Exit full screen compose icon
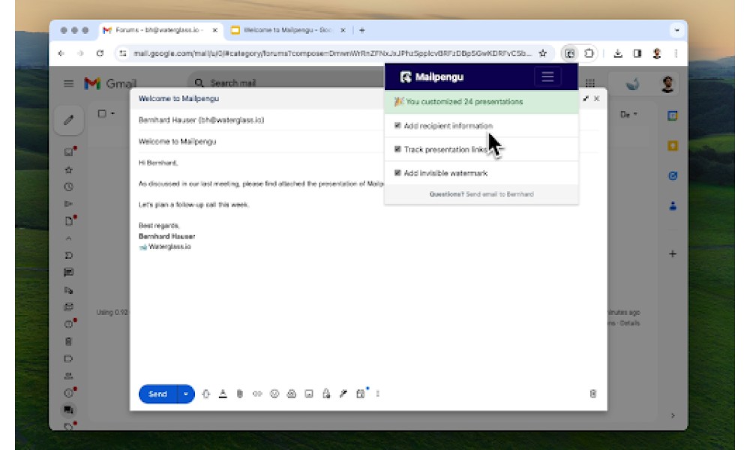This screenshot has width=750, height=450. (x=586, y=98)
